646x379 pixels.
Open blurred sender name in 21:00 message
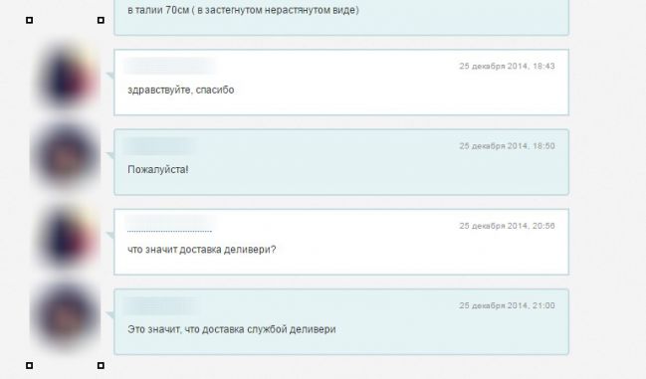(x=162, y=305)
